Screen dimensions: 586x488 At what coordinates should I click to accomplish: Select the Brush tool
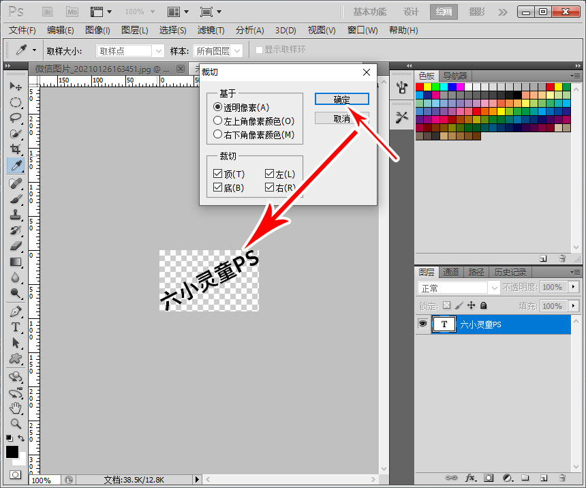15,199
